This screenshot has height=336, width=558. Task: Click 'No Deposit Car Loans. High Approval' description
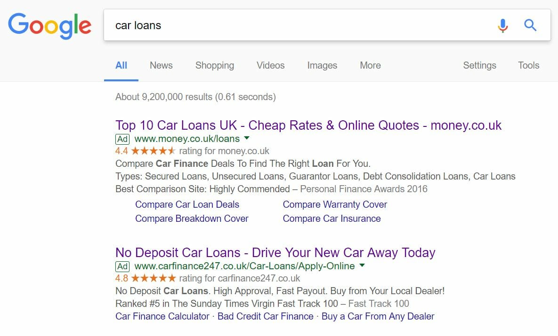[x=280, y=291]
